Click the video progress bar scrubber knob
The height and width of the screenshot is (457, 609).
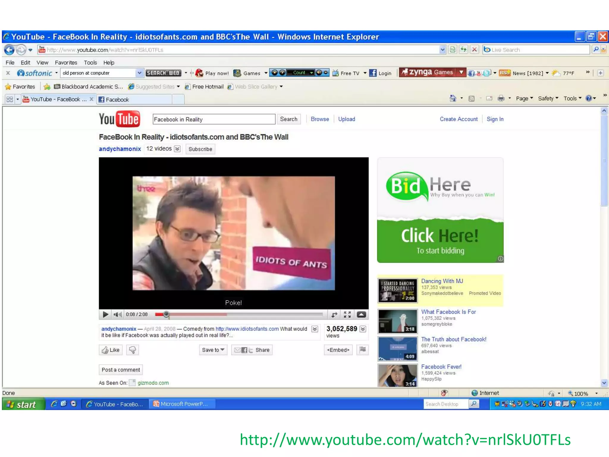tap(166, 314)
